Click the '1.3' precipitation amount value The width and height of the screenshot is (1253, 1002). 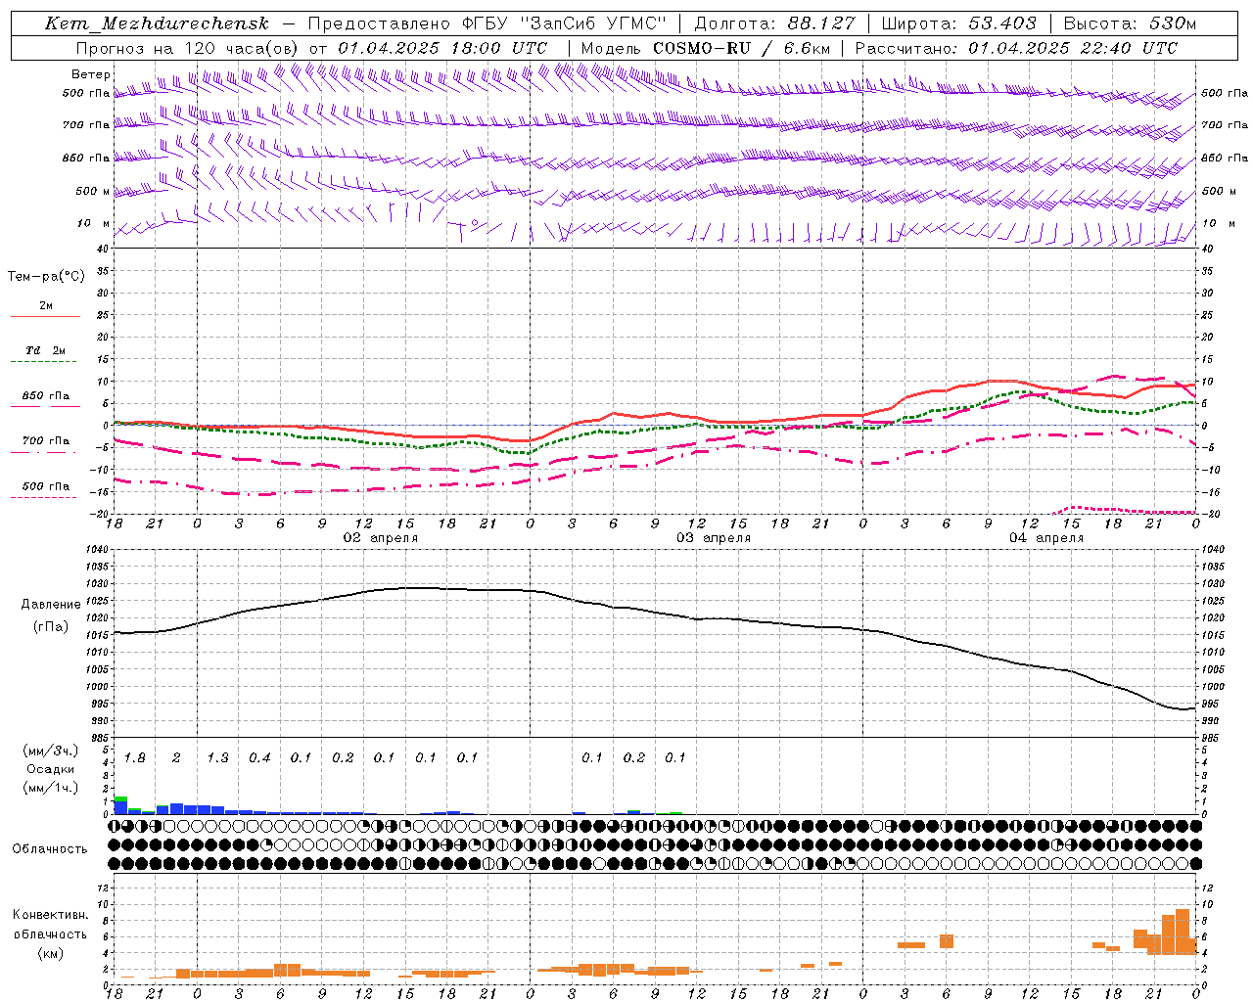click(x=217, y=758)
